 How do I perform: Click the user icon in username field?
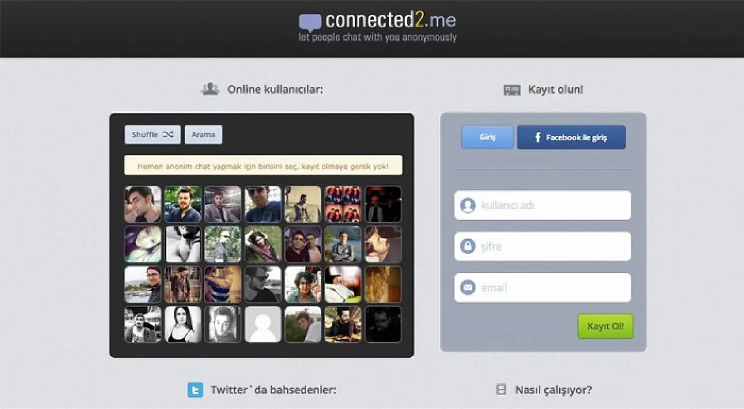click(468, 206)
